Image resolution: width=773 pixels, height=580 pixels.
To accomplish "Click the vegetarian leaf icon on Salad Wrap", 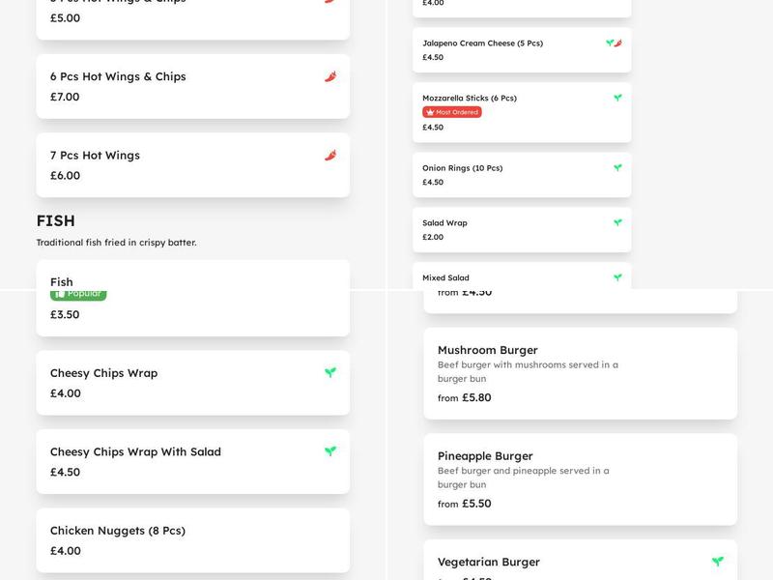I will (619, 221).
